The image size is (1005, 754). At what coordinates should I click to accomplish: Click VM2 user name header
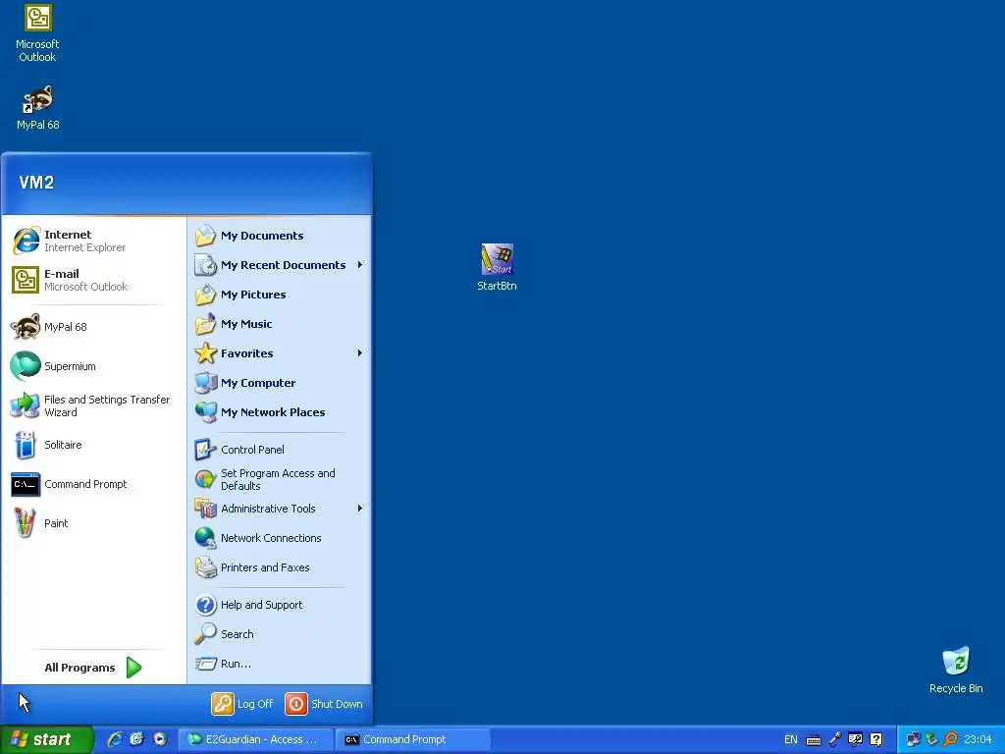pyautogui.click(x=36, y=182)
